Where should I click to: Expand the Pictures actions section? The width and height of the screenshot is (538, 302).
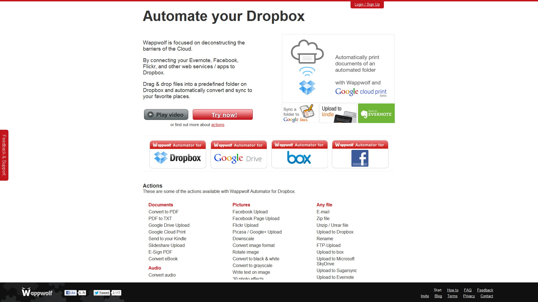(241, 205)
